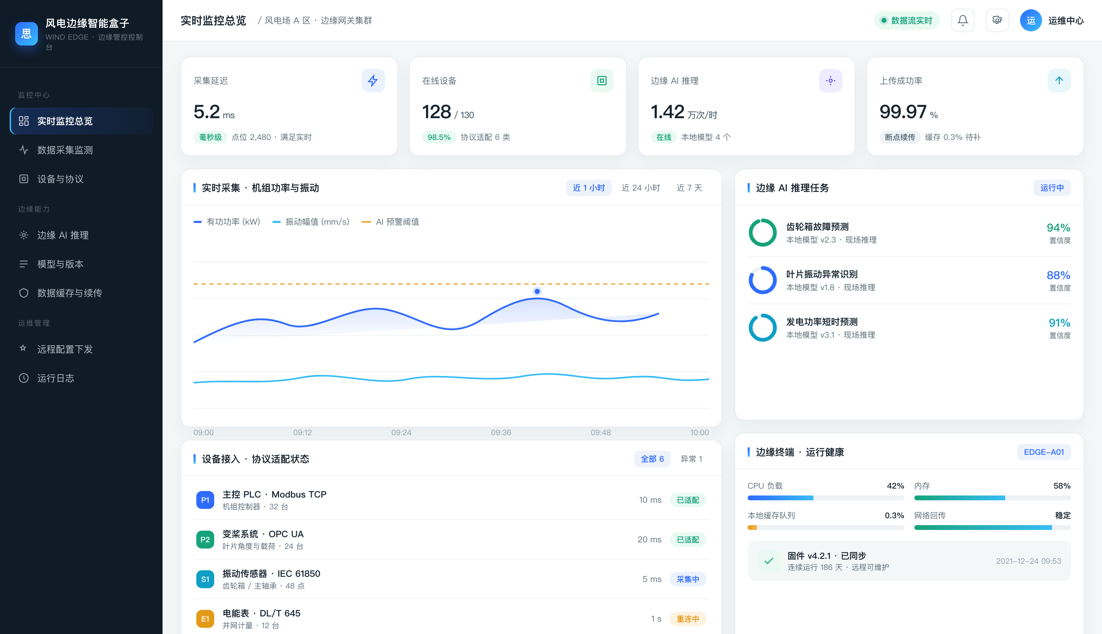1102x634 pixels.
Task: Click the clock icon beside 运行日志
Action: point(23,378)
